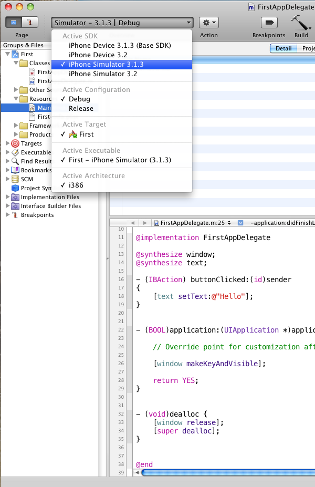The image size is (315, 487).
Task: Expand the SCM group triangle
Action: [7, 179]
